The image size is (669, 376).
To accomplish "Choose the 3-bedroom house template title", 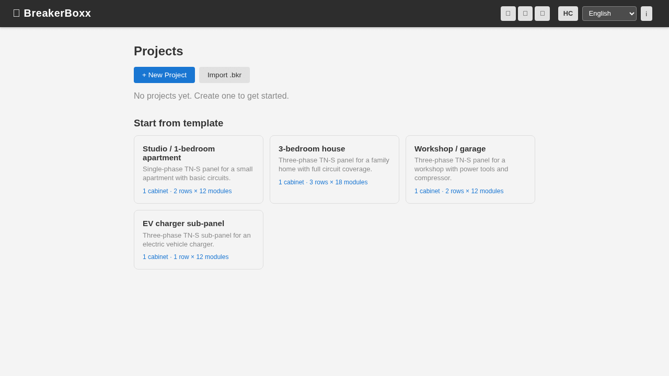I will 312,149.
